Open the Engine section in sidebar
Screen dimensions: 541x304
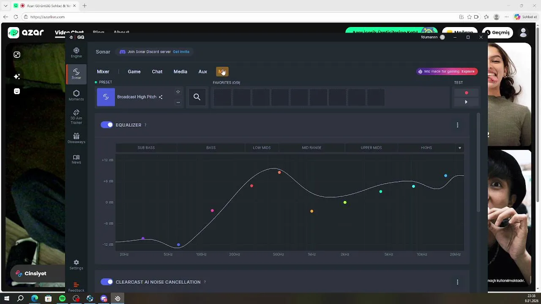coord(76,52)
